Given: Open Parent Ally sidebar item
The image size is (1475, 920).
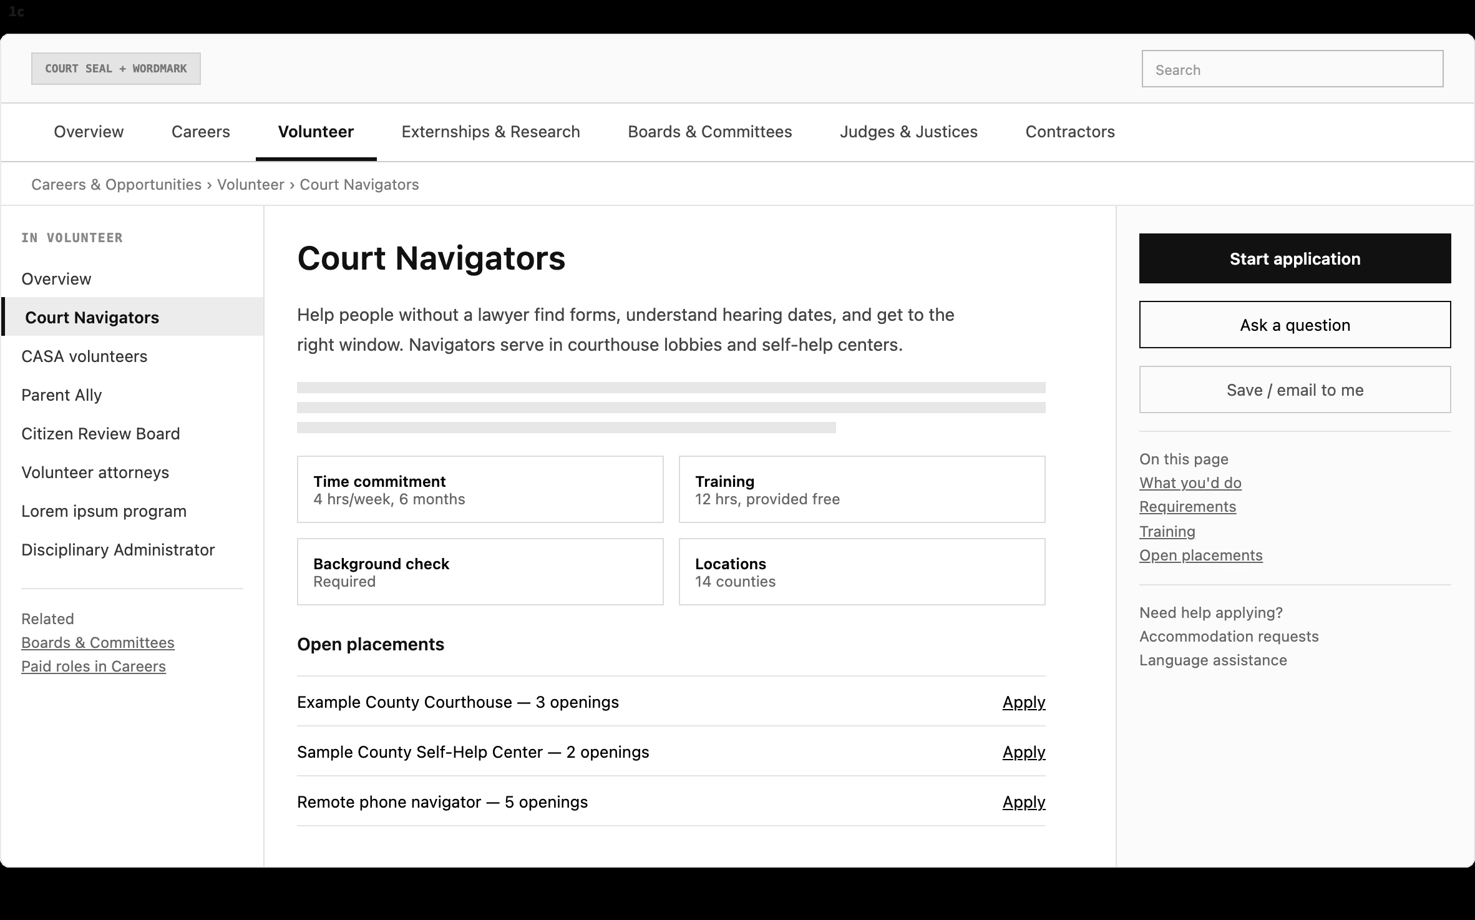Looking at the screenshot, I should pyautogui.click(x=132, y=395).
